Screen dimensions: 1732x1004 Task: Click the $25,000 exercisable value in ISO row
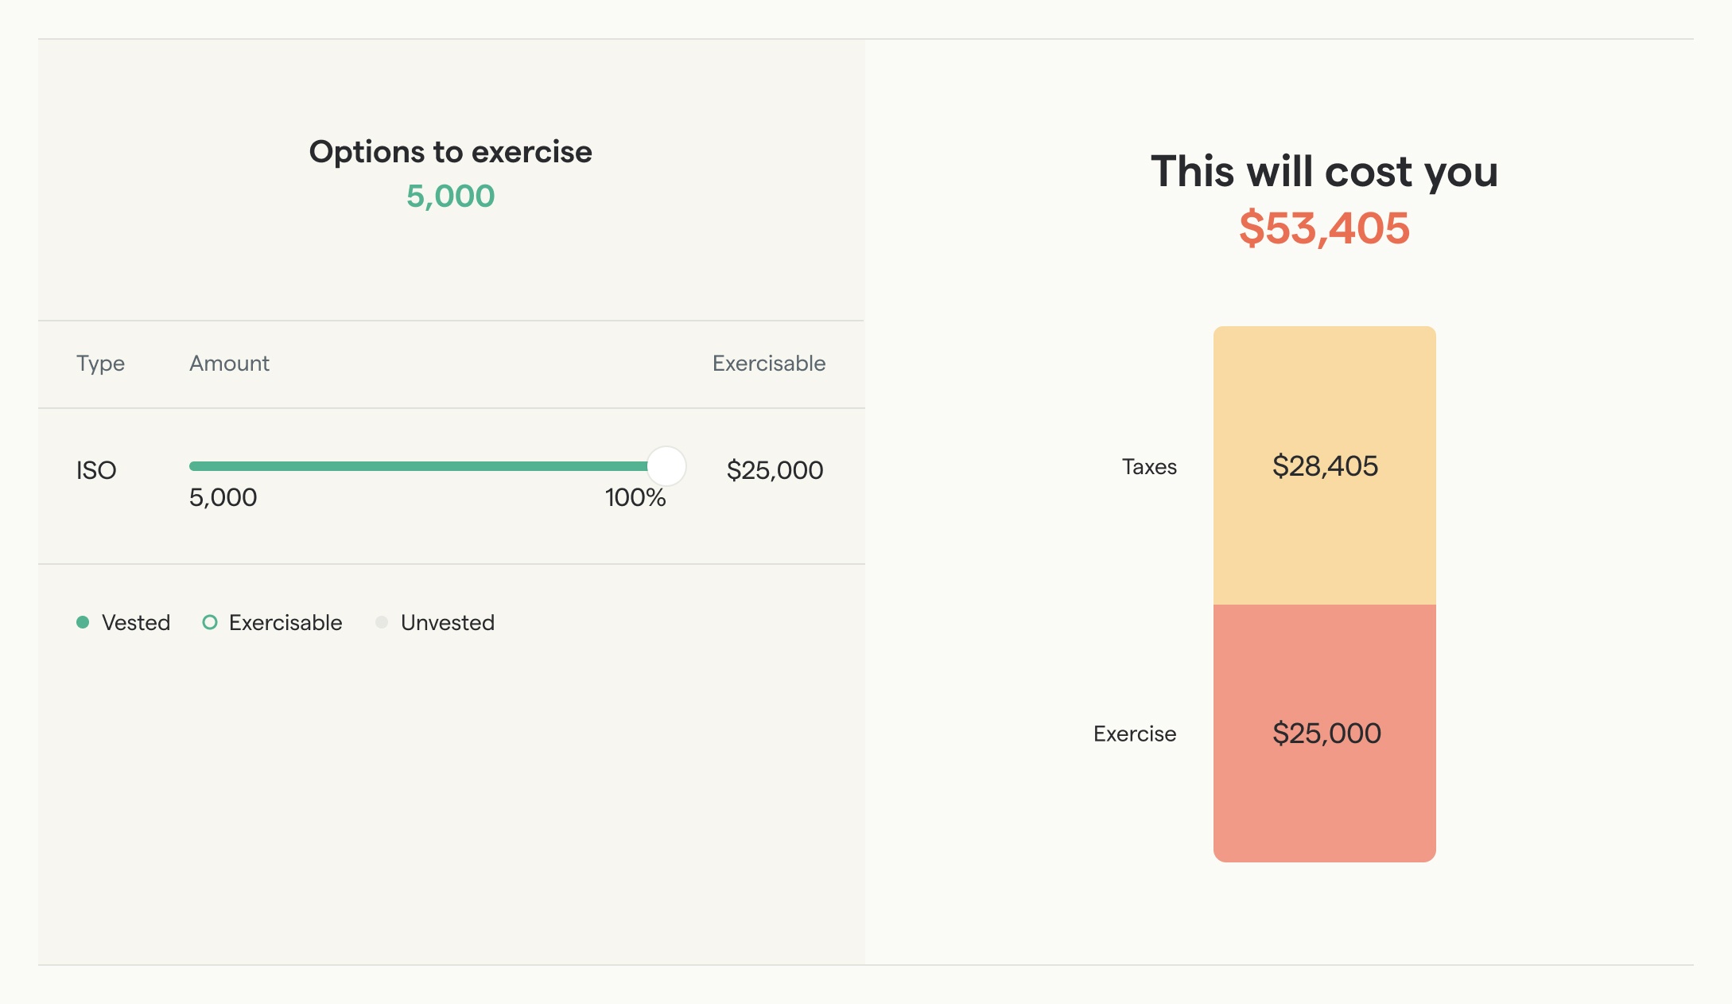click(775, 470)
